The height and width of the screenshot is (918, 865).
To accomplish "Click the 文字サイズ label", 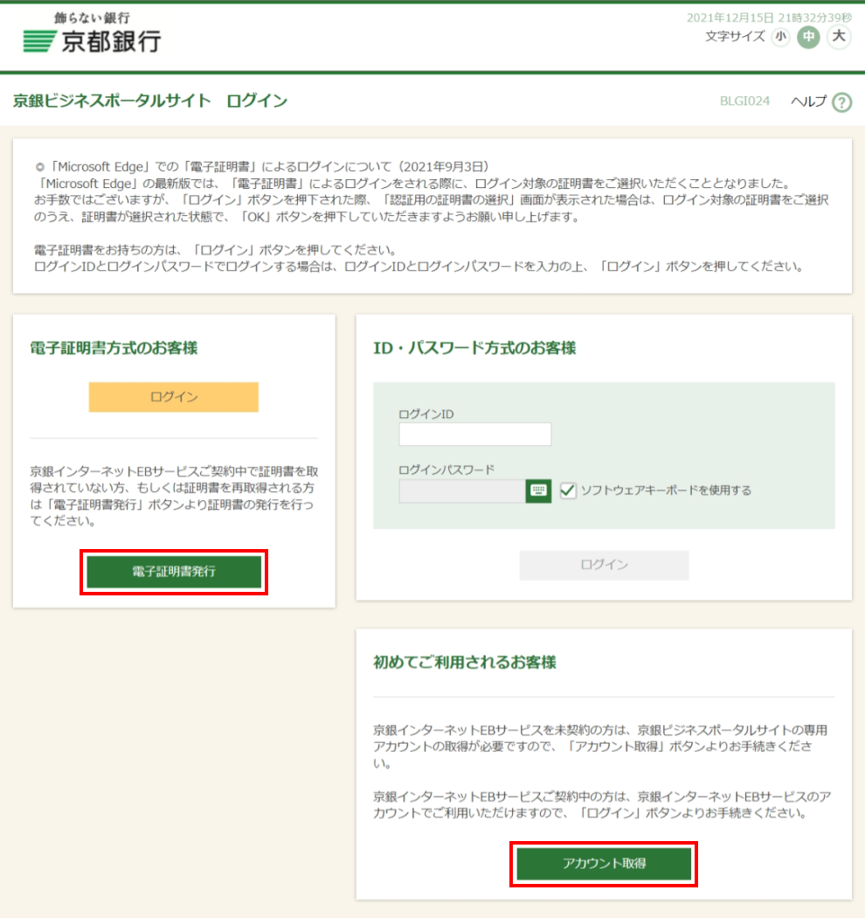I will tap(735, 37).
